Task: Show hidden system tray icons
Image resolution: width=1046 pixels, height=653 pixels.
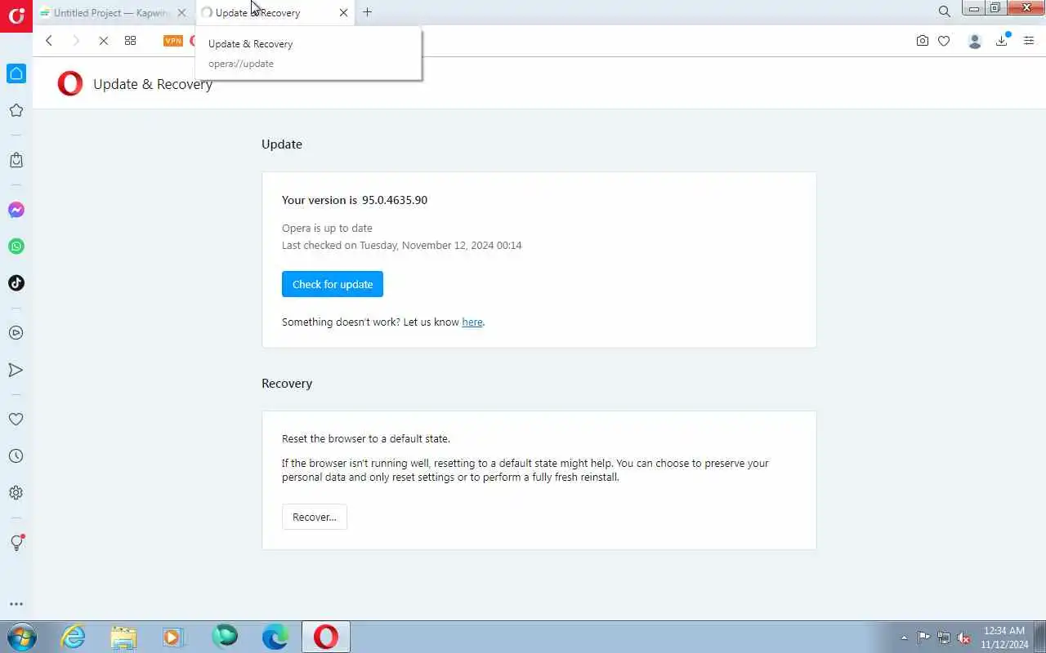Action: pyautogui.click(x=904, y=637)
